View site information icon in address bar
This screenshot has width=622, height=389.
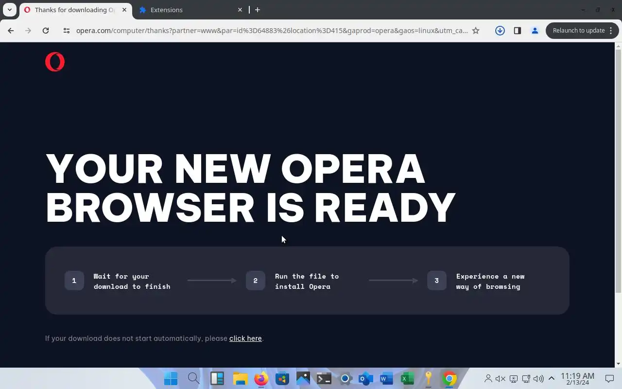(x=67, y=31)
